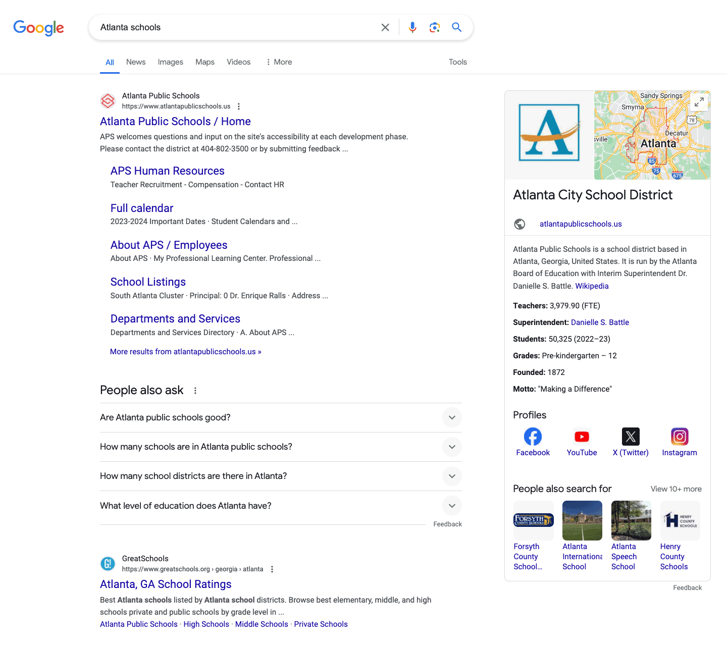Viewport: 727px width, 646px height.
Task: Open the Wikipedia link in description
Action: [x=592, y=286]
